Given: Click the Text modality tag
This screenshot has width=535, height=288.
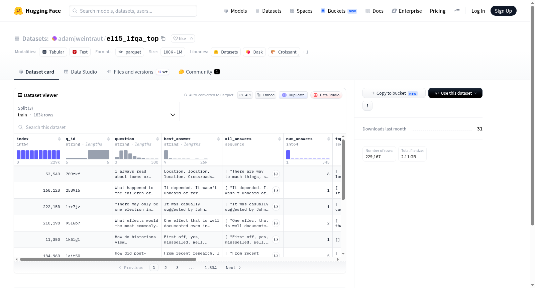Looking at the screenshot, I should pos(80,52).
